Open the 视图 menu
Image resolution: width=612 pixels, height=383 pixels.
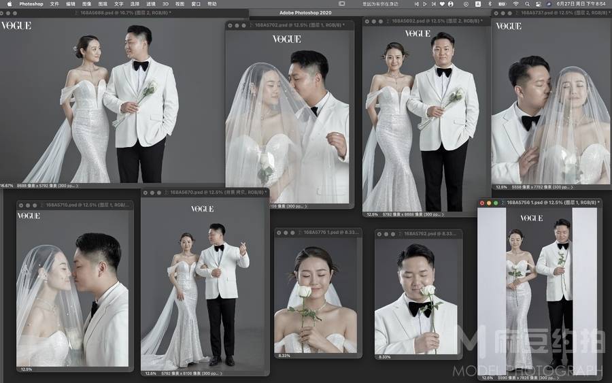(x=180, y=4)
